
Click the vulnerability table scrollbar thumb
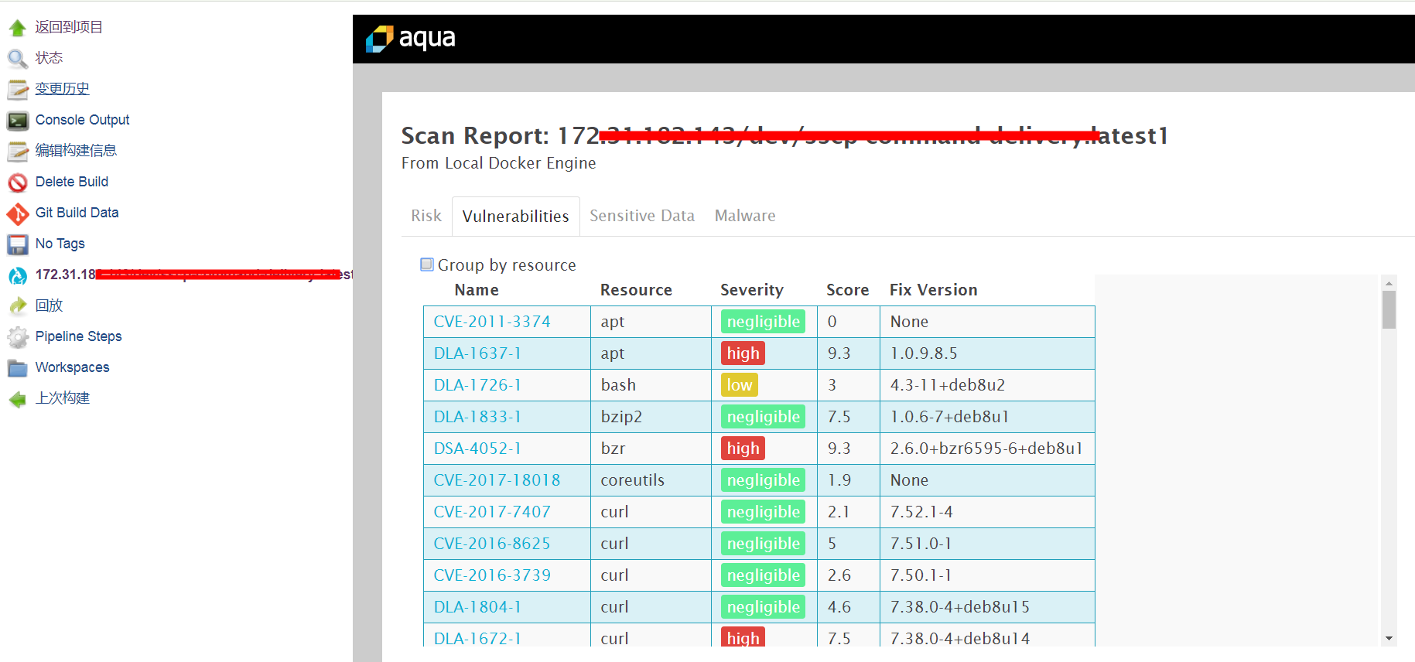(1389, 310)
